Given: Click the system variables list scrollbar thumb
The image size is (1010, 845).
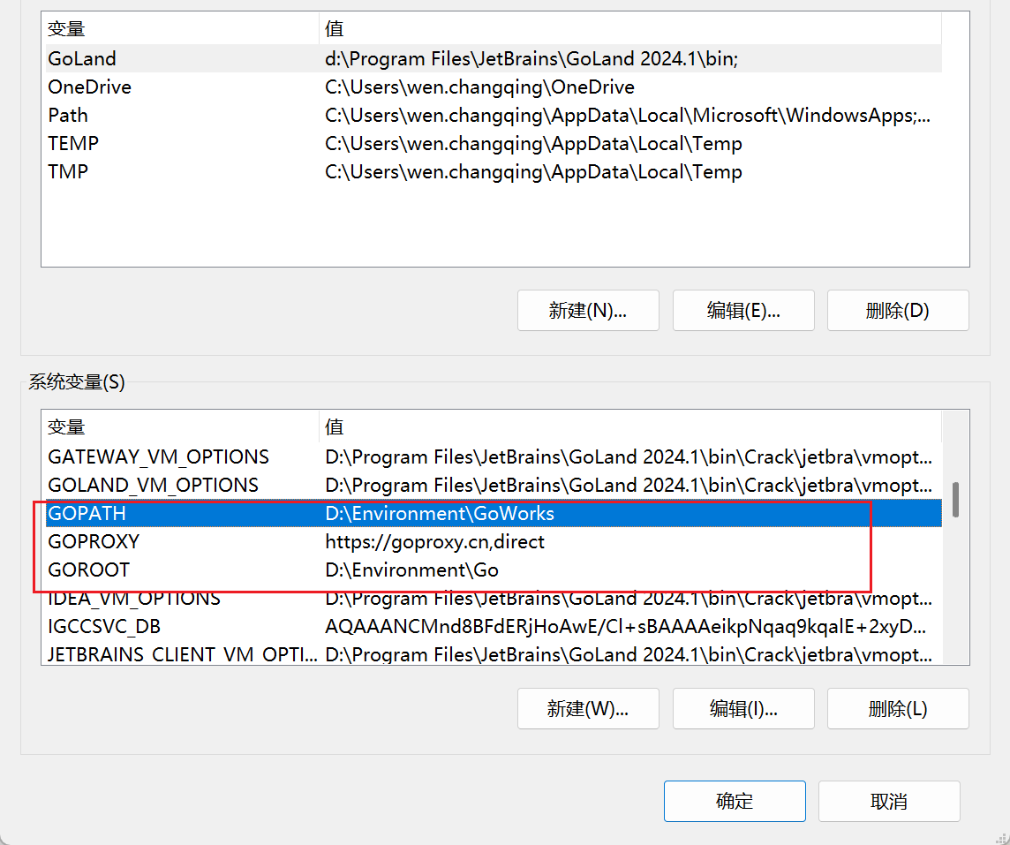Looking at the screenshot, I should (955, 499).
